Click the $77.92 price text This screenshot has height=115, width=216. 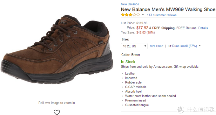[x=142, y=28]
